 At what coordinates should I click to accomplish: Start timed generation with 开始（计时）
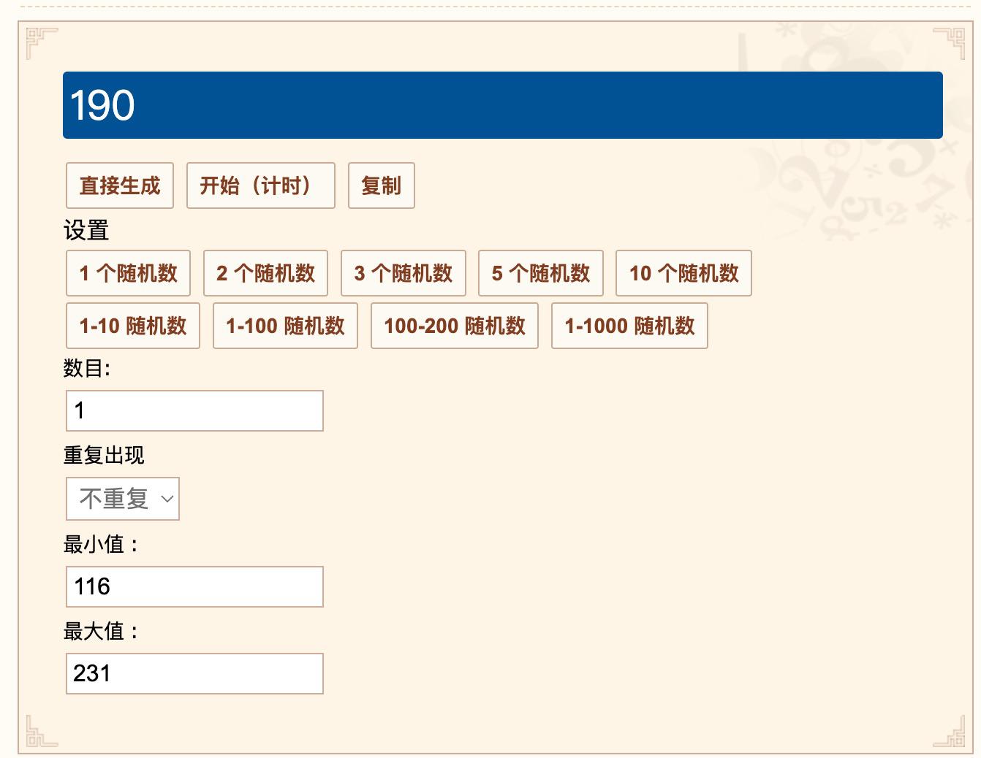point(260,185)
